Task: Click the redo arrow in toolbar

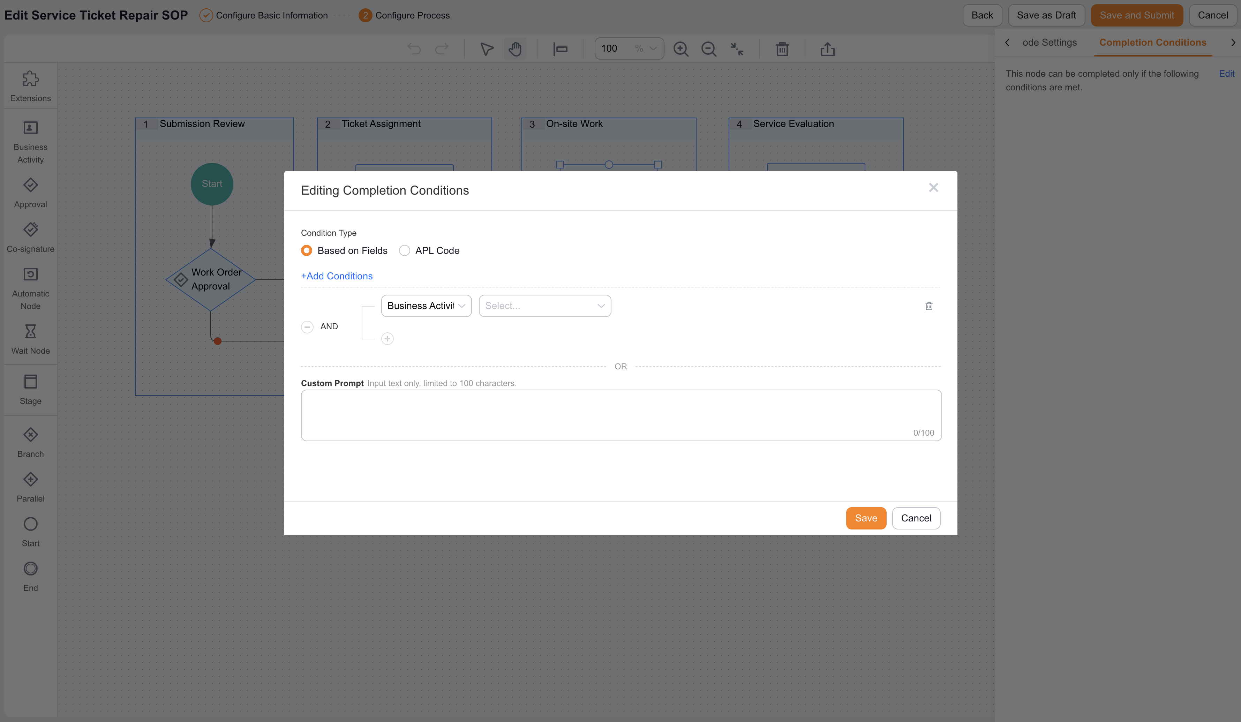Action: (x=442, y=49)
